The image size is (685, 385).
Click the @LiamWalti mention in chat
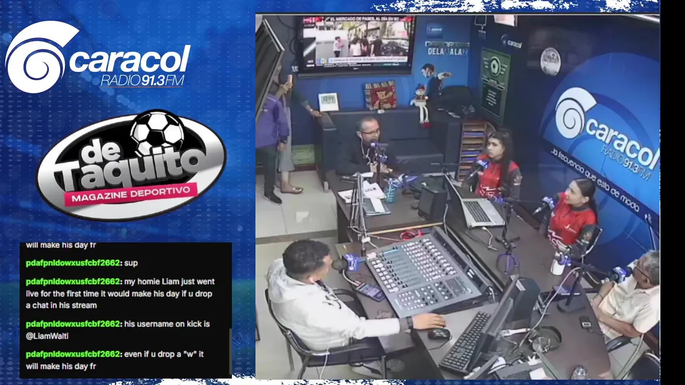[47, 336]
